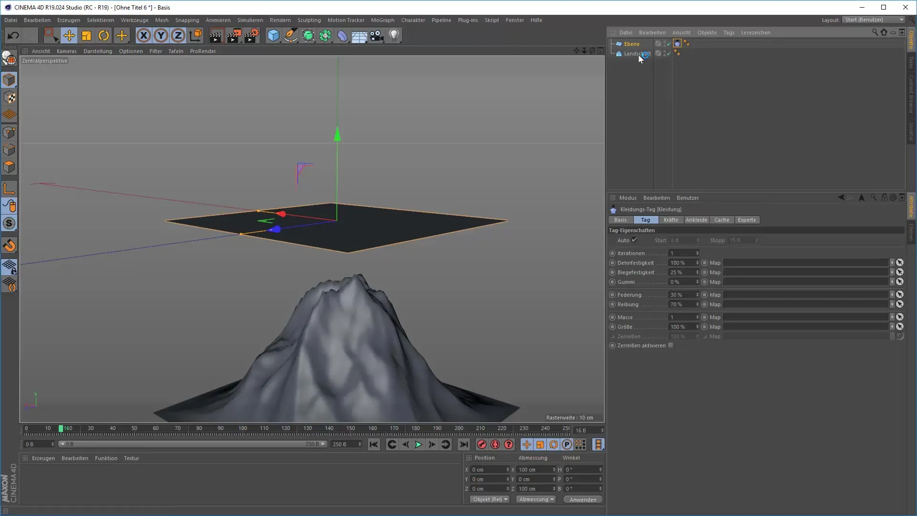Toggle X axis lock
The height and width of the screenshot is (516, 917).
[x=143, y=35]
